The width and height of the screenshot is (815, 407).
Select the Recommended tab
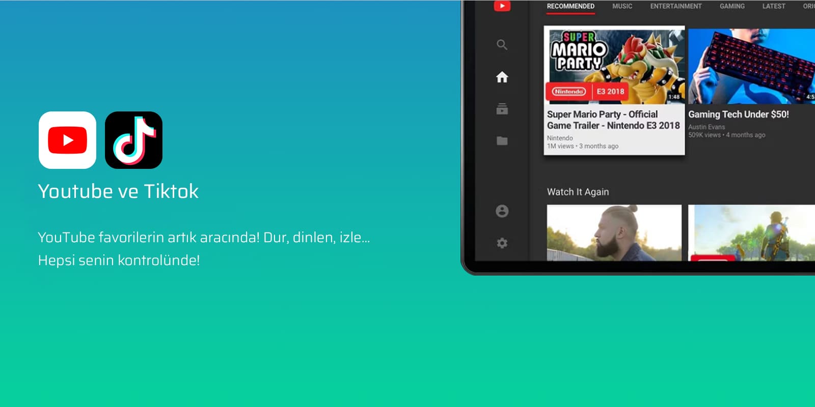tap(570, 6)
